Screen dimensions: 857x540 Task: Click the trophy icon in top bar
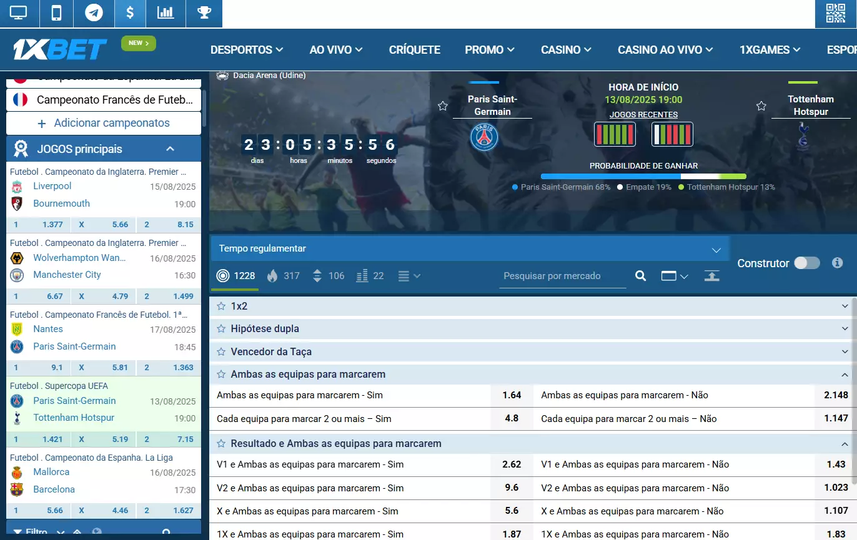(x=204, y=13)
